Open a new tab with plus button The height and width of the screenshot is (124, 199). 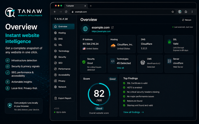click(x=91, y=6)
